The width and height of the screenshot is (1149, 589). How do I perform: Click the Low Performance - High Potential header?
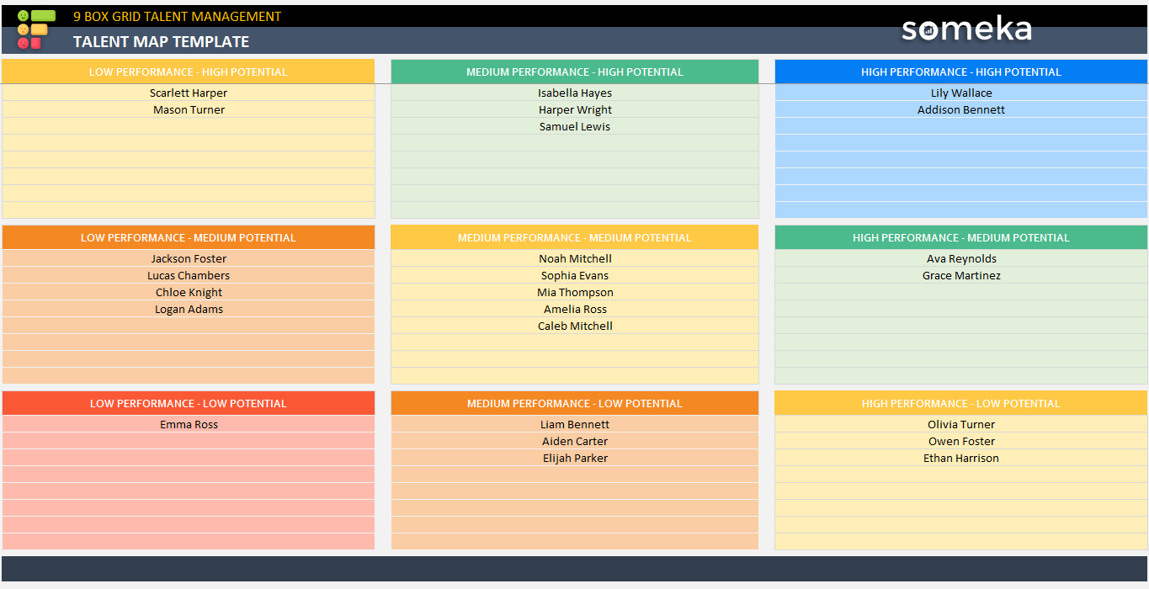tap(188, 72)
